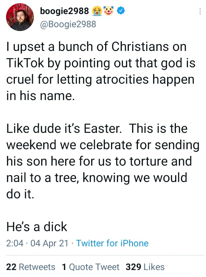Open the three-dot more options menu
206x277 pixels.
click(200, 11)
